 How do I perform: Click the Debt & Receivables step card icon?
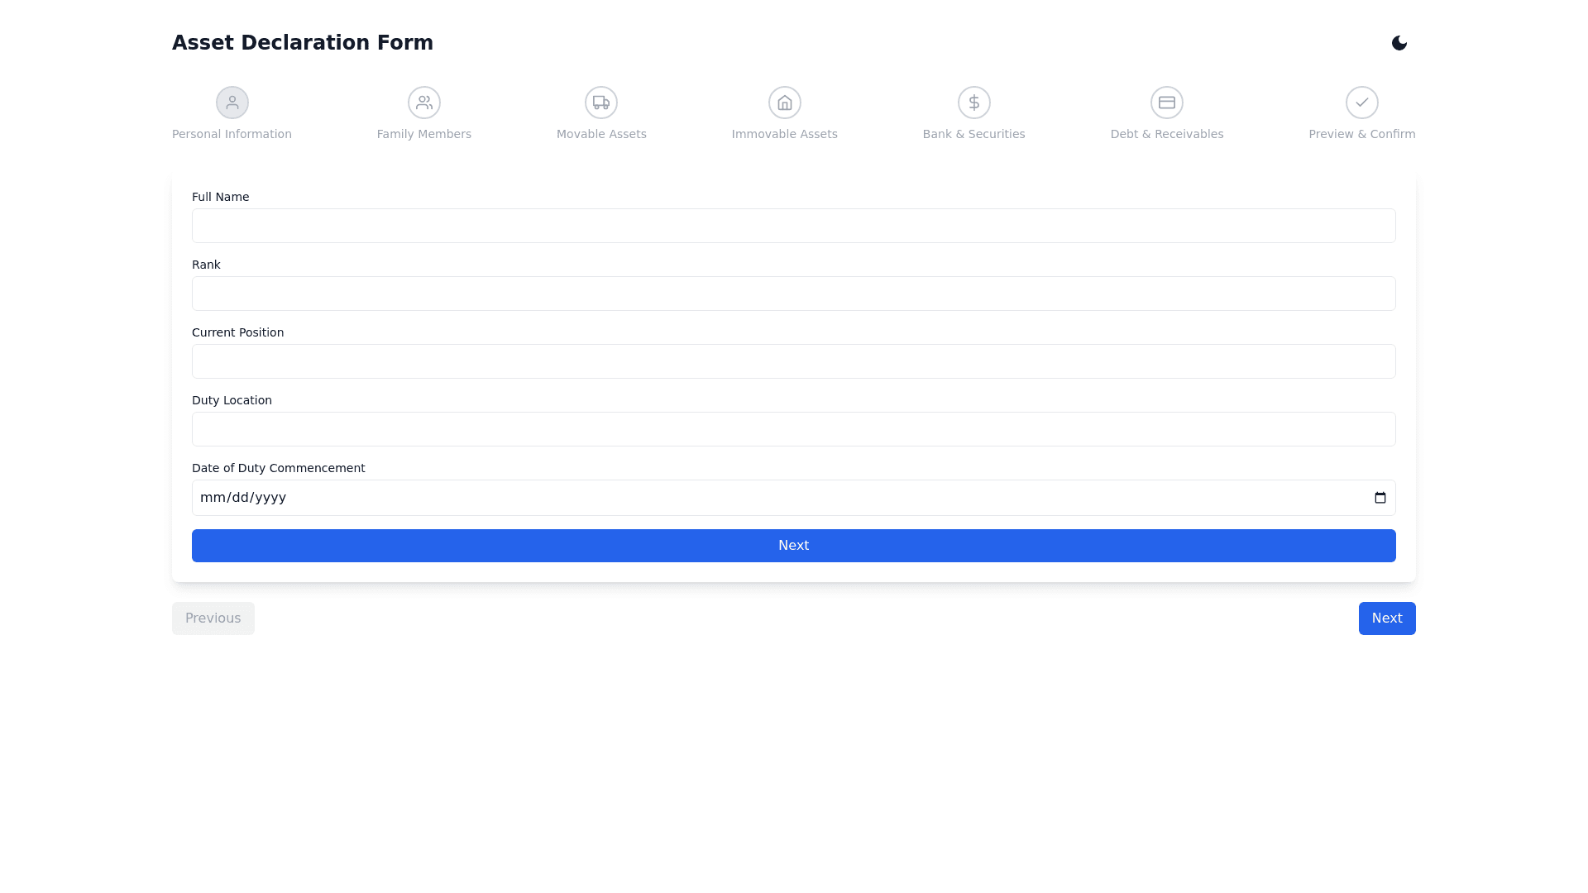coord(1166,103)
